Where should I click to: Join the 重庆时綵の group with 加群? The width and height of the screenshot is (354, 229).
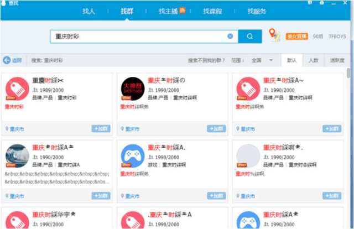216,129
